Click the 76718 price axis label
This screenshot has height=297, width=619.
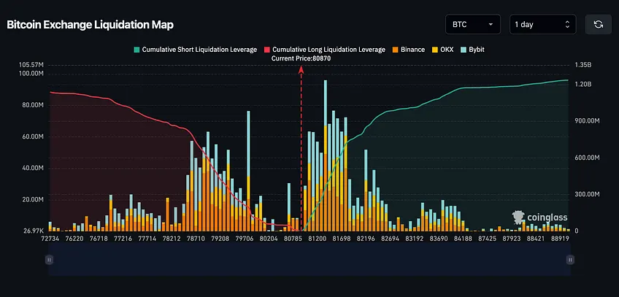point(99,239)
